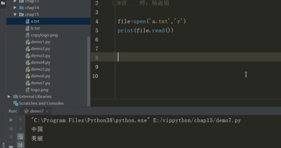
Task: Click b.txt text file icon
Action: (28, 28)
